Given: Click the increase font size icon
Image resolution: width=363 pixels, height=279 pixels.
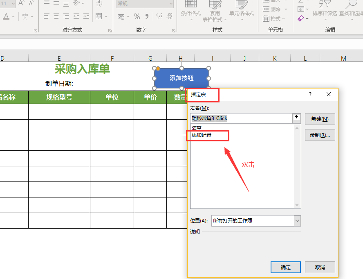Looking at the screenshot, I should [x=21, y=3].
